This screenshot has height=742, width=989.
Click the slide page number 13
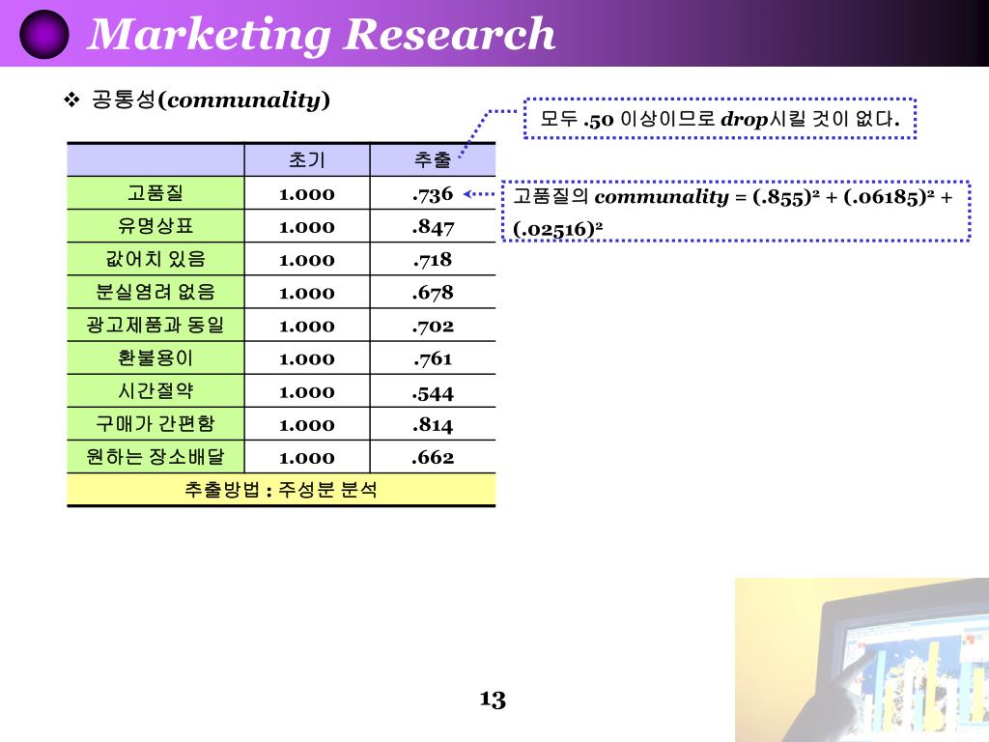(493, 699)
